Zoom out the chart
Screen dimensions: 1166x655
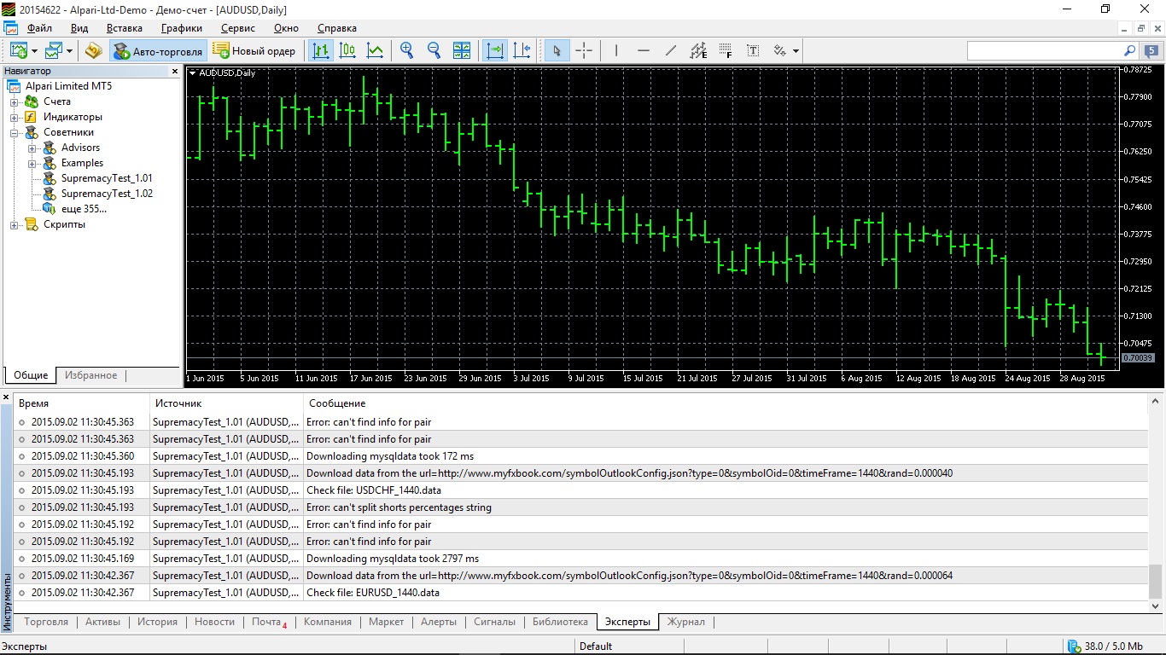pos(434,50)
